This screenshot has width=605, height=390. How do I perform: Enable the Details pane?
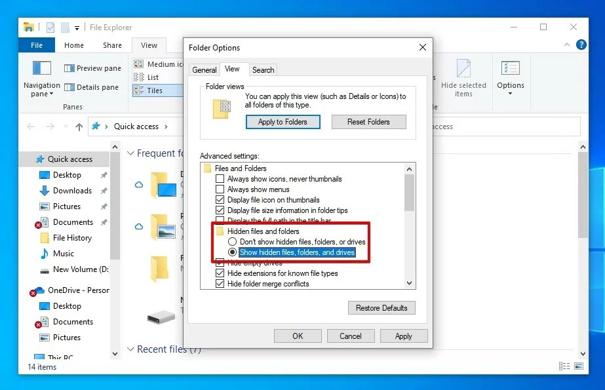pos(92,87)
